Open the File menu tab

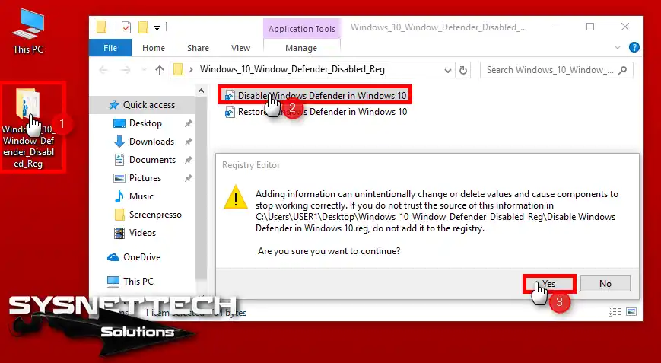click(x=110, y=48)
